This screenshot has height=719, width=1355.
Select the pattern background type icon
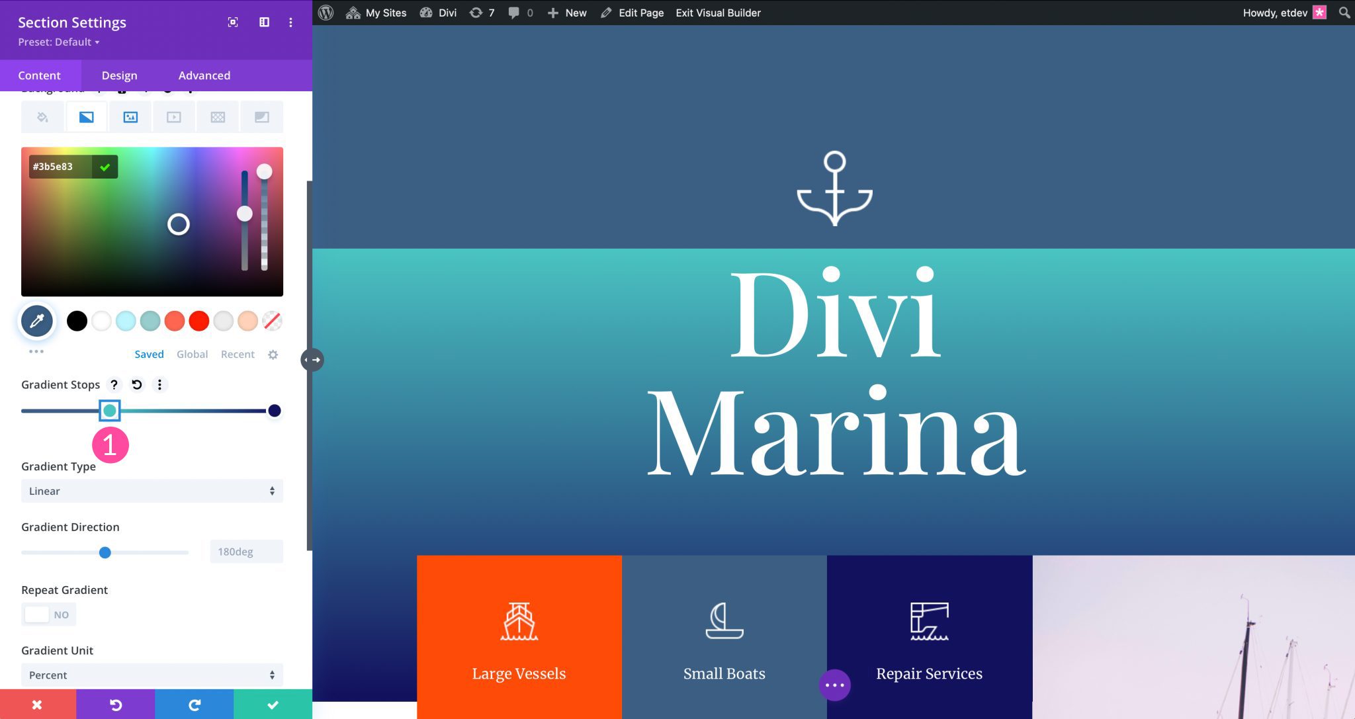[218, 116]
